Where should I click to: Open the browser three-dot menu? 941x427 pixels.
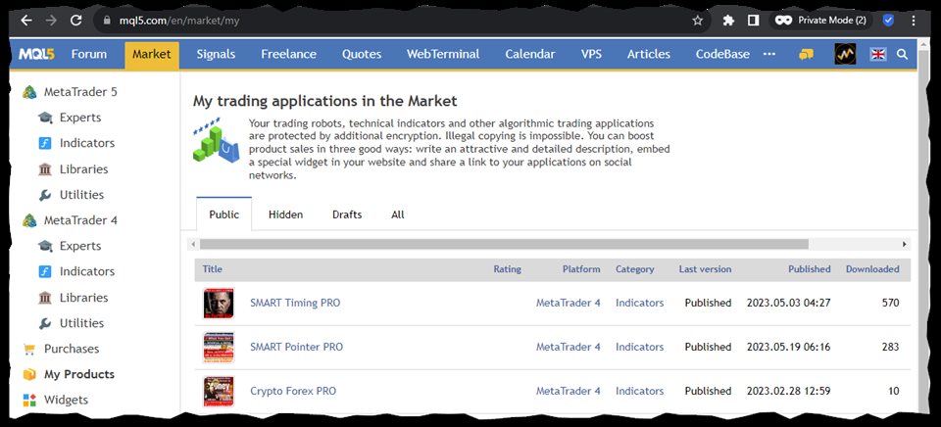(914, 21)
